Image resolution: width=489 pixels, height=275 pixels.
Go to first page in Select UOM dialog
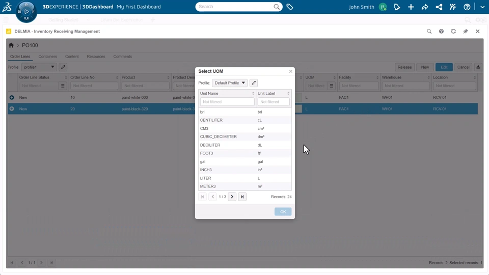[202, 197]
